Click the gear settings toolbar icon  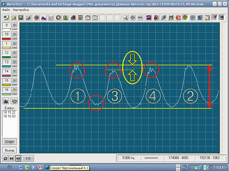193,18
